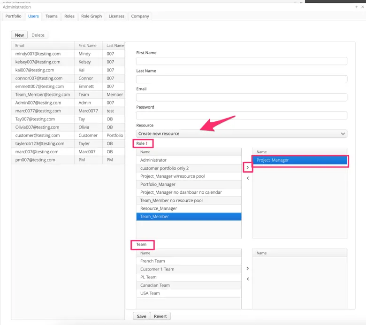Select the Portfolio_Manager role
Viewport: 366px width, 325px height.
tap(189, 184)
